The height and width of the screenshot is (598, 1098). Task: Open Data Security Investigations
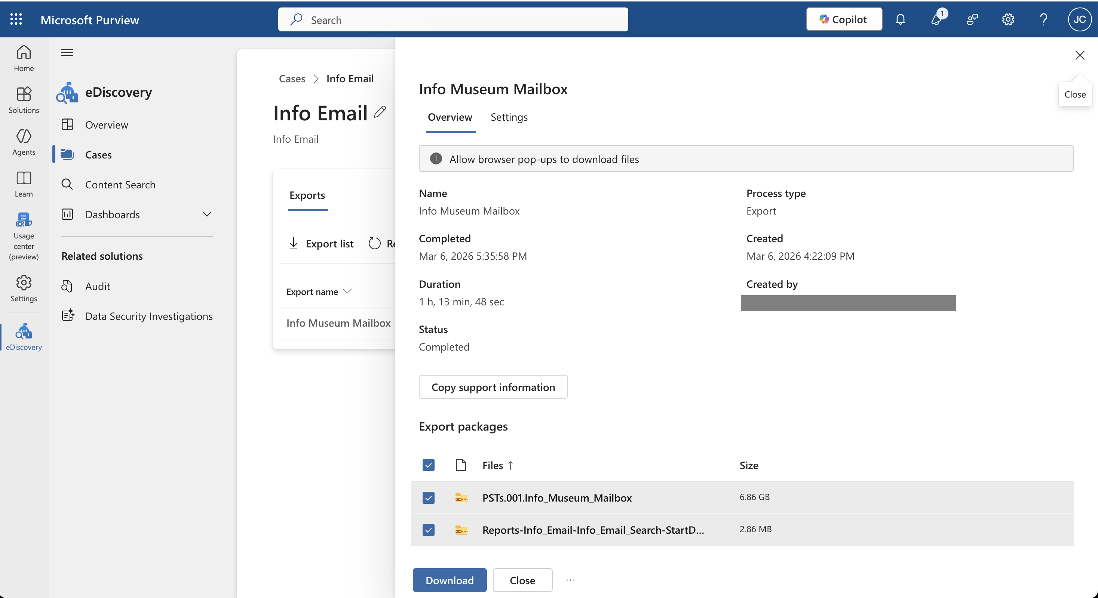(x=148, y=316)
